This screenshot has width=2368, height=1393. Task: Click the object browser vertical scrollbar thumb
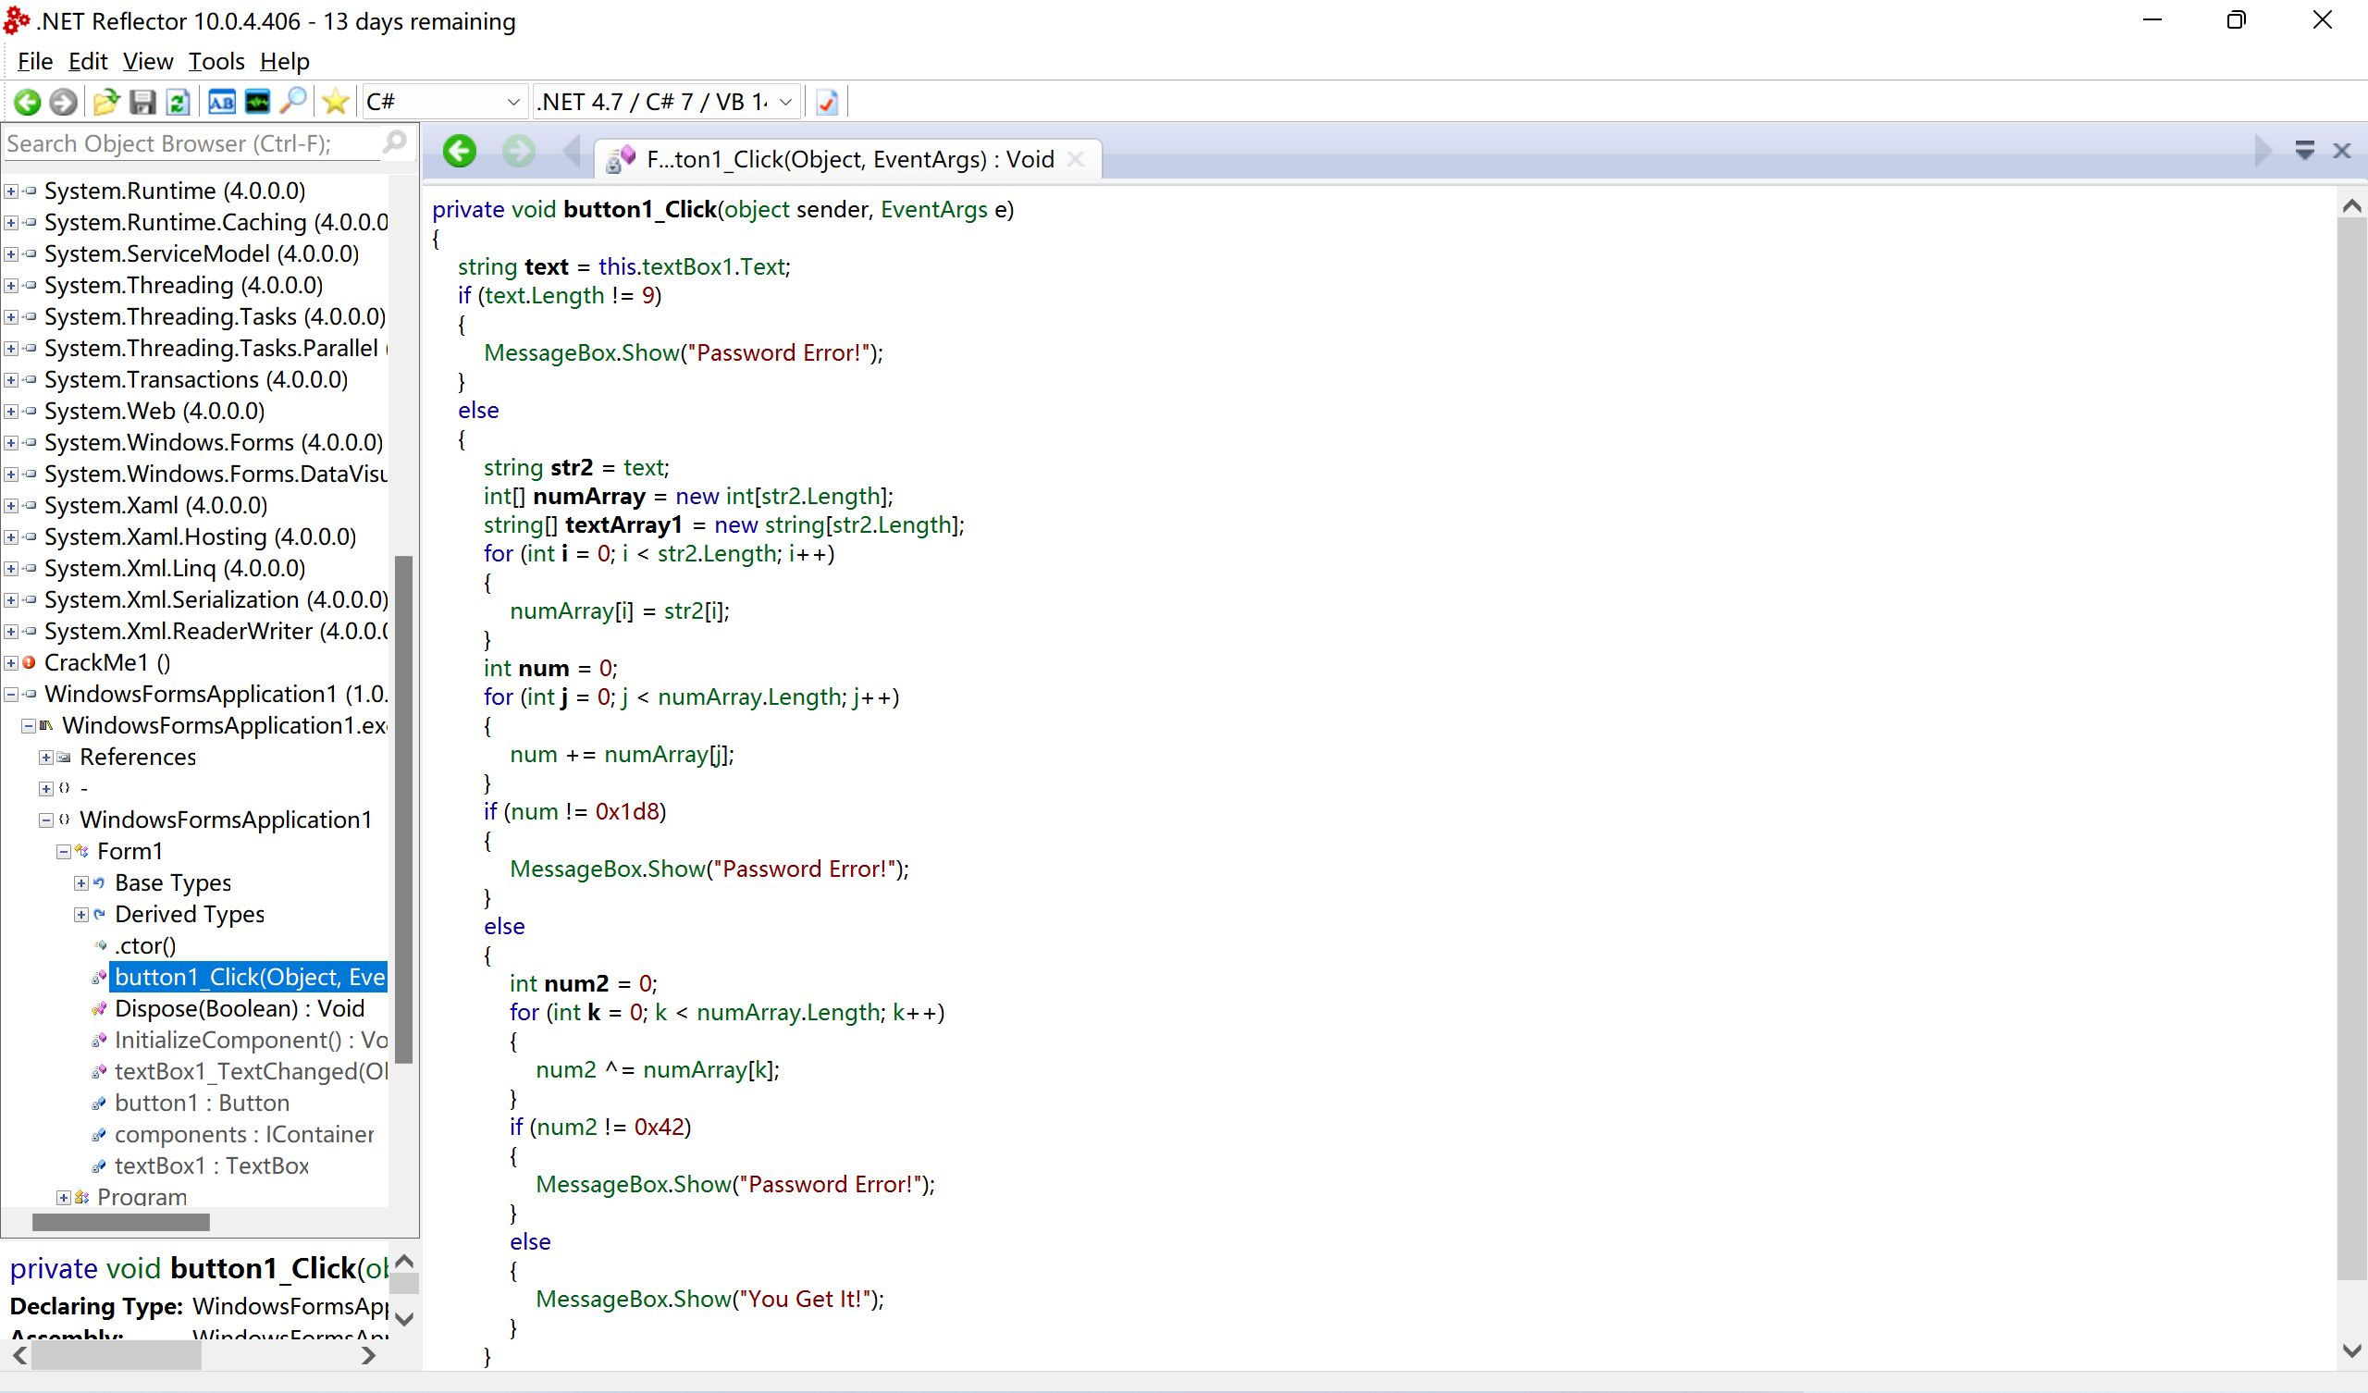pos(404,809)
